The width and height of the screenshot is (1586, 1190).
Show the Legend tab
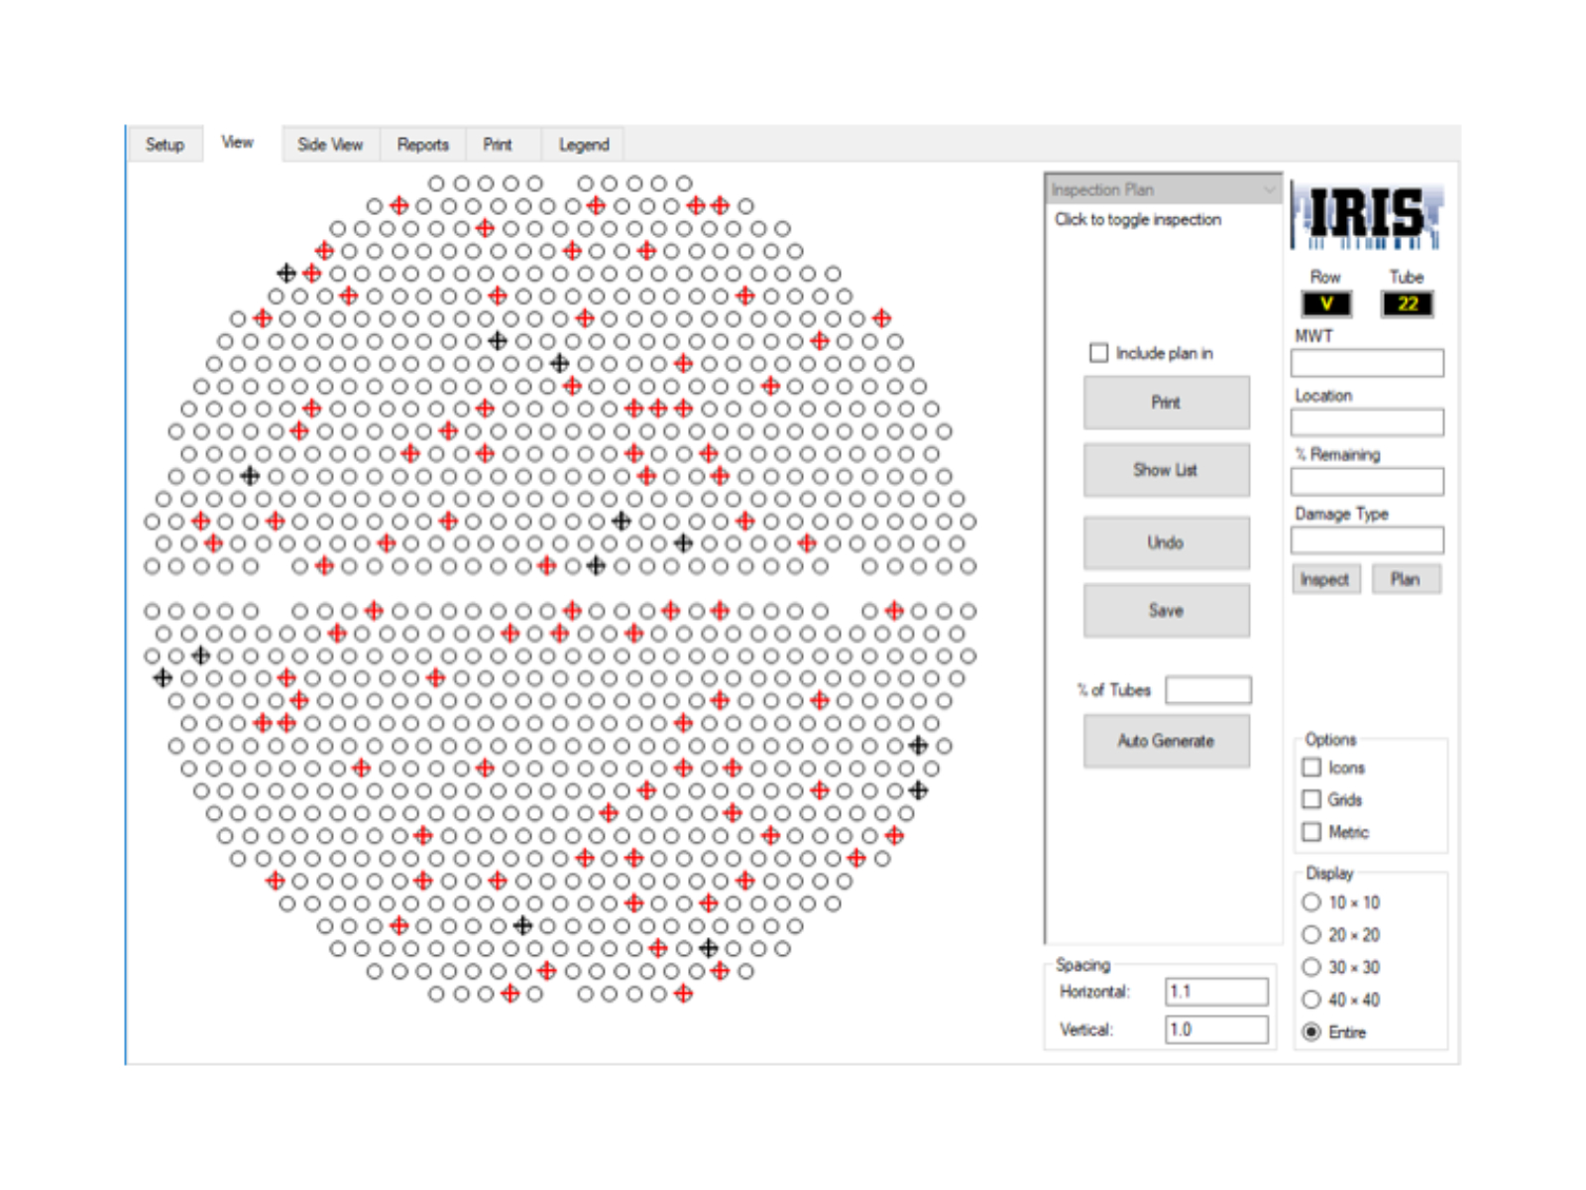coord(584,145)
